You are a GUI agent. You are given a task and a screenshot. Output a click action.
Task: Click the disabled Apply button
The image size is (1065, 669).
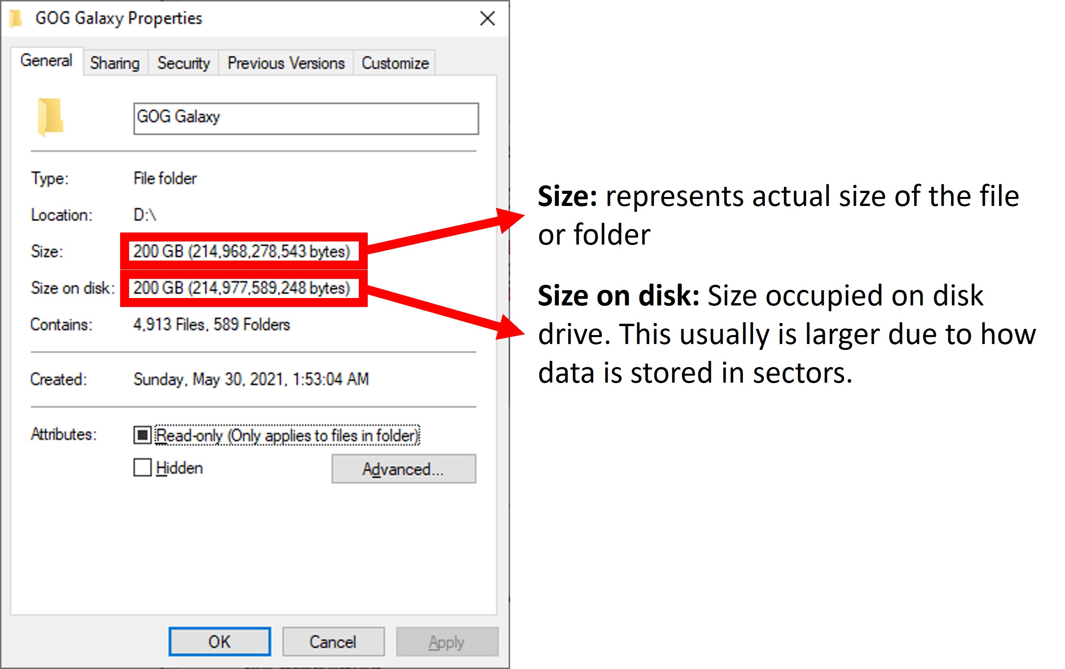[447, 641]
